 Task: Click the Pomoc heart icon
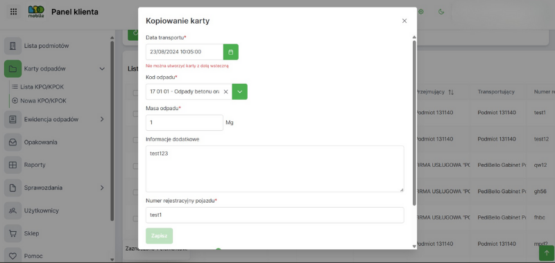12,256
